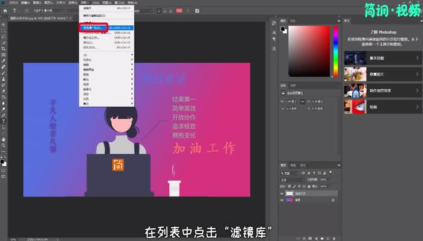Open the layer blend mode dropdown
Screen dimensions: 423x241
tap(292, 179)
